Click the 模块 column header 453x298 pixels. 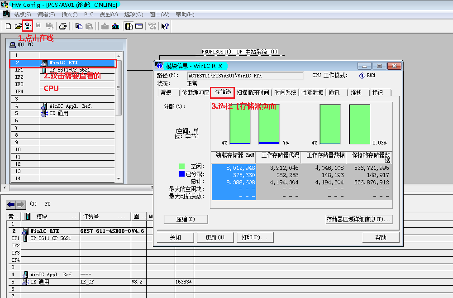[x=51, y=216]
